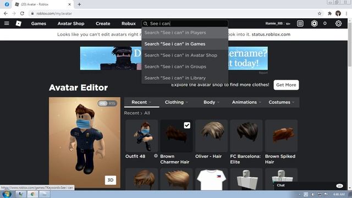Click the Get More button
Viewport: 352px width, 198px height.
pos(286,85)
